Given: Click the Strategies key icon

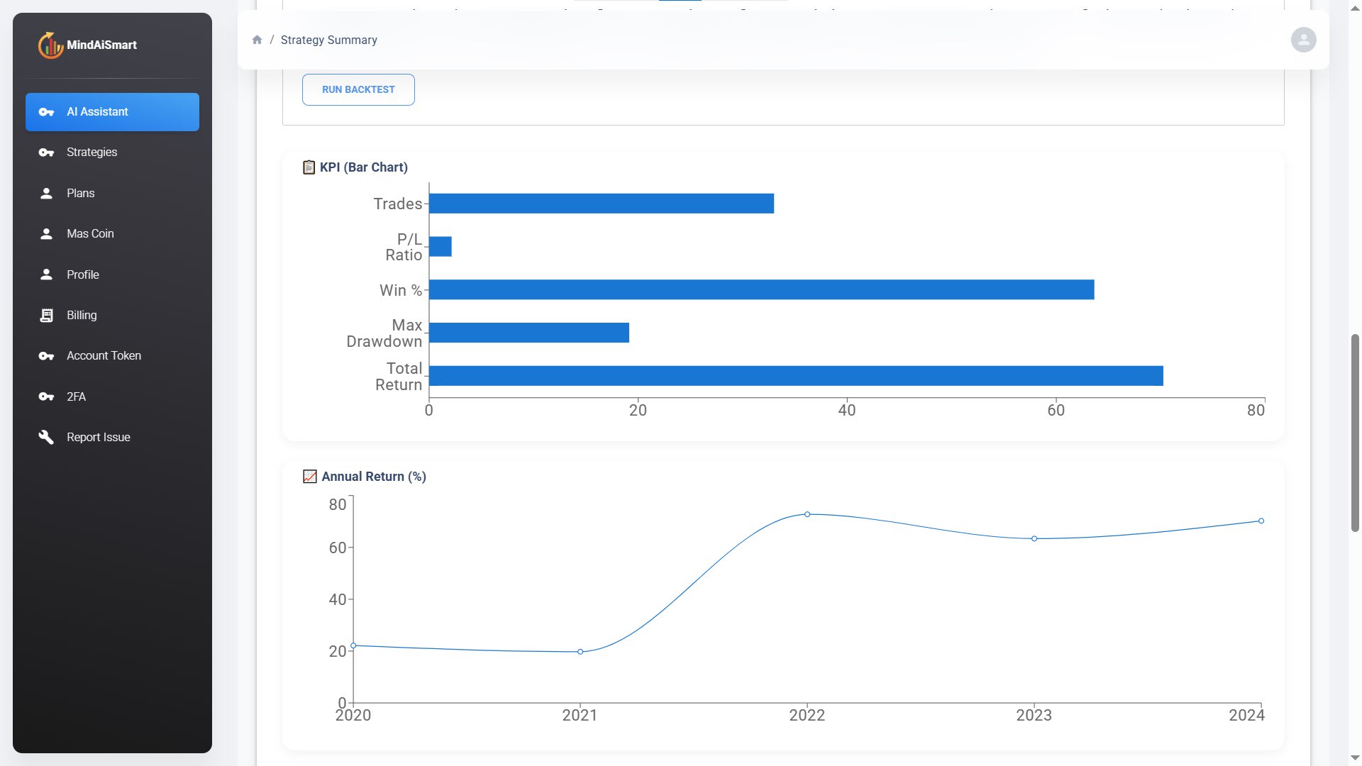Looking at the screenshot, I should [x=46, y=152].
